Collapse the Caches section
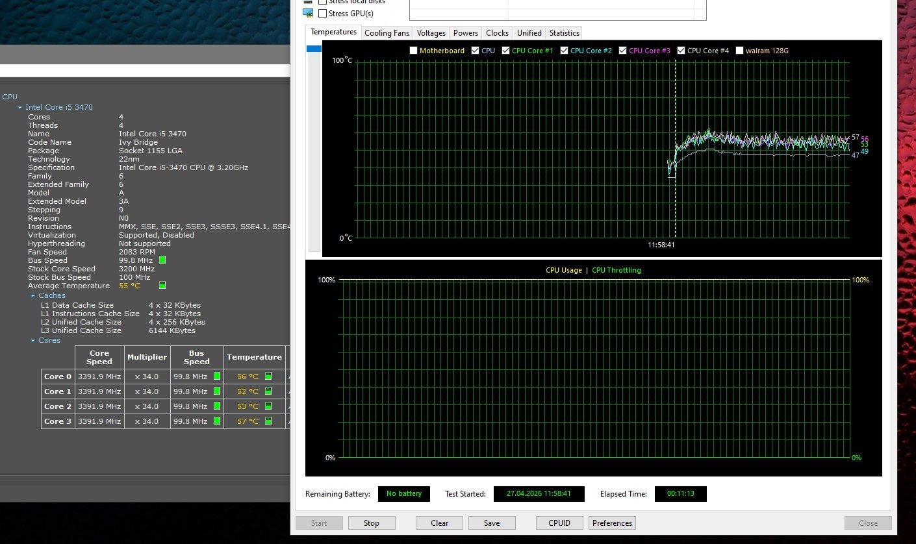 tap(33, 296)
